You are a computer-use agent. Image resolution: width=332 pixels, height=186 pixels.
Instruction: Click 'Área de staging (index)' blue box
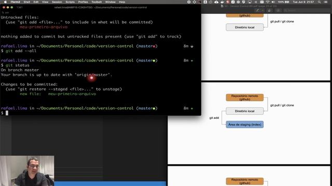tap(244, 125)
